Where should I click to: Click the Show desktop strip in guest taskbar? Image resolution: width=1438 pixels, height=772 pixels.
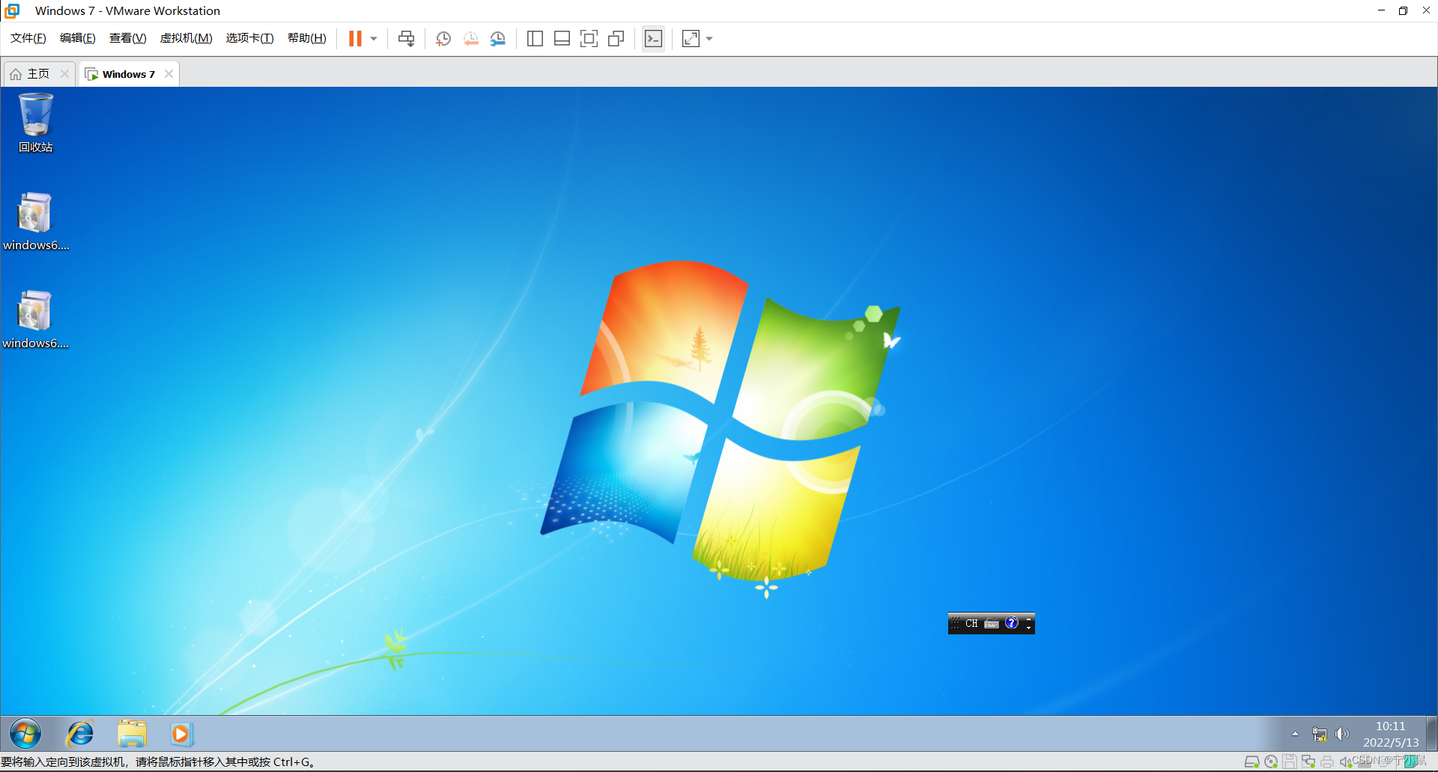[1431, 733]
